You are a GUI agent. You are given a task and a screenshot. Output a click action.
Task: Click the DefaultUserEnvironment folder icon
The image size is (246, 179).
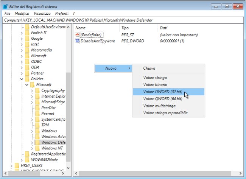pos(27,27)
